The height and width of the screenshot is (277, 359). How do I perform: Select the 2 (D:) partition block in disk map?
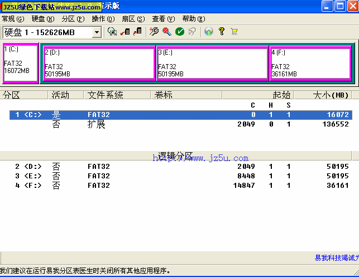[x=99, y=63]
